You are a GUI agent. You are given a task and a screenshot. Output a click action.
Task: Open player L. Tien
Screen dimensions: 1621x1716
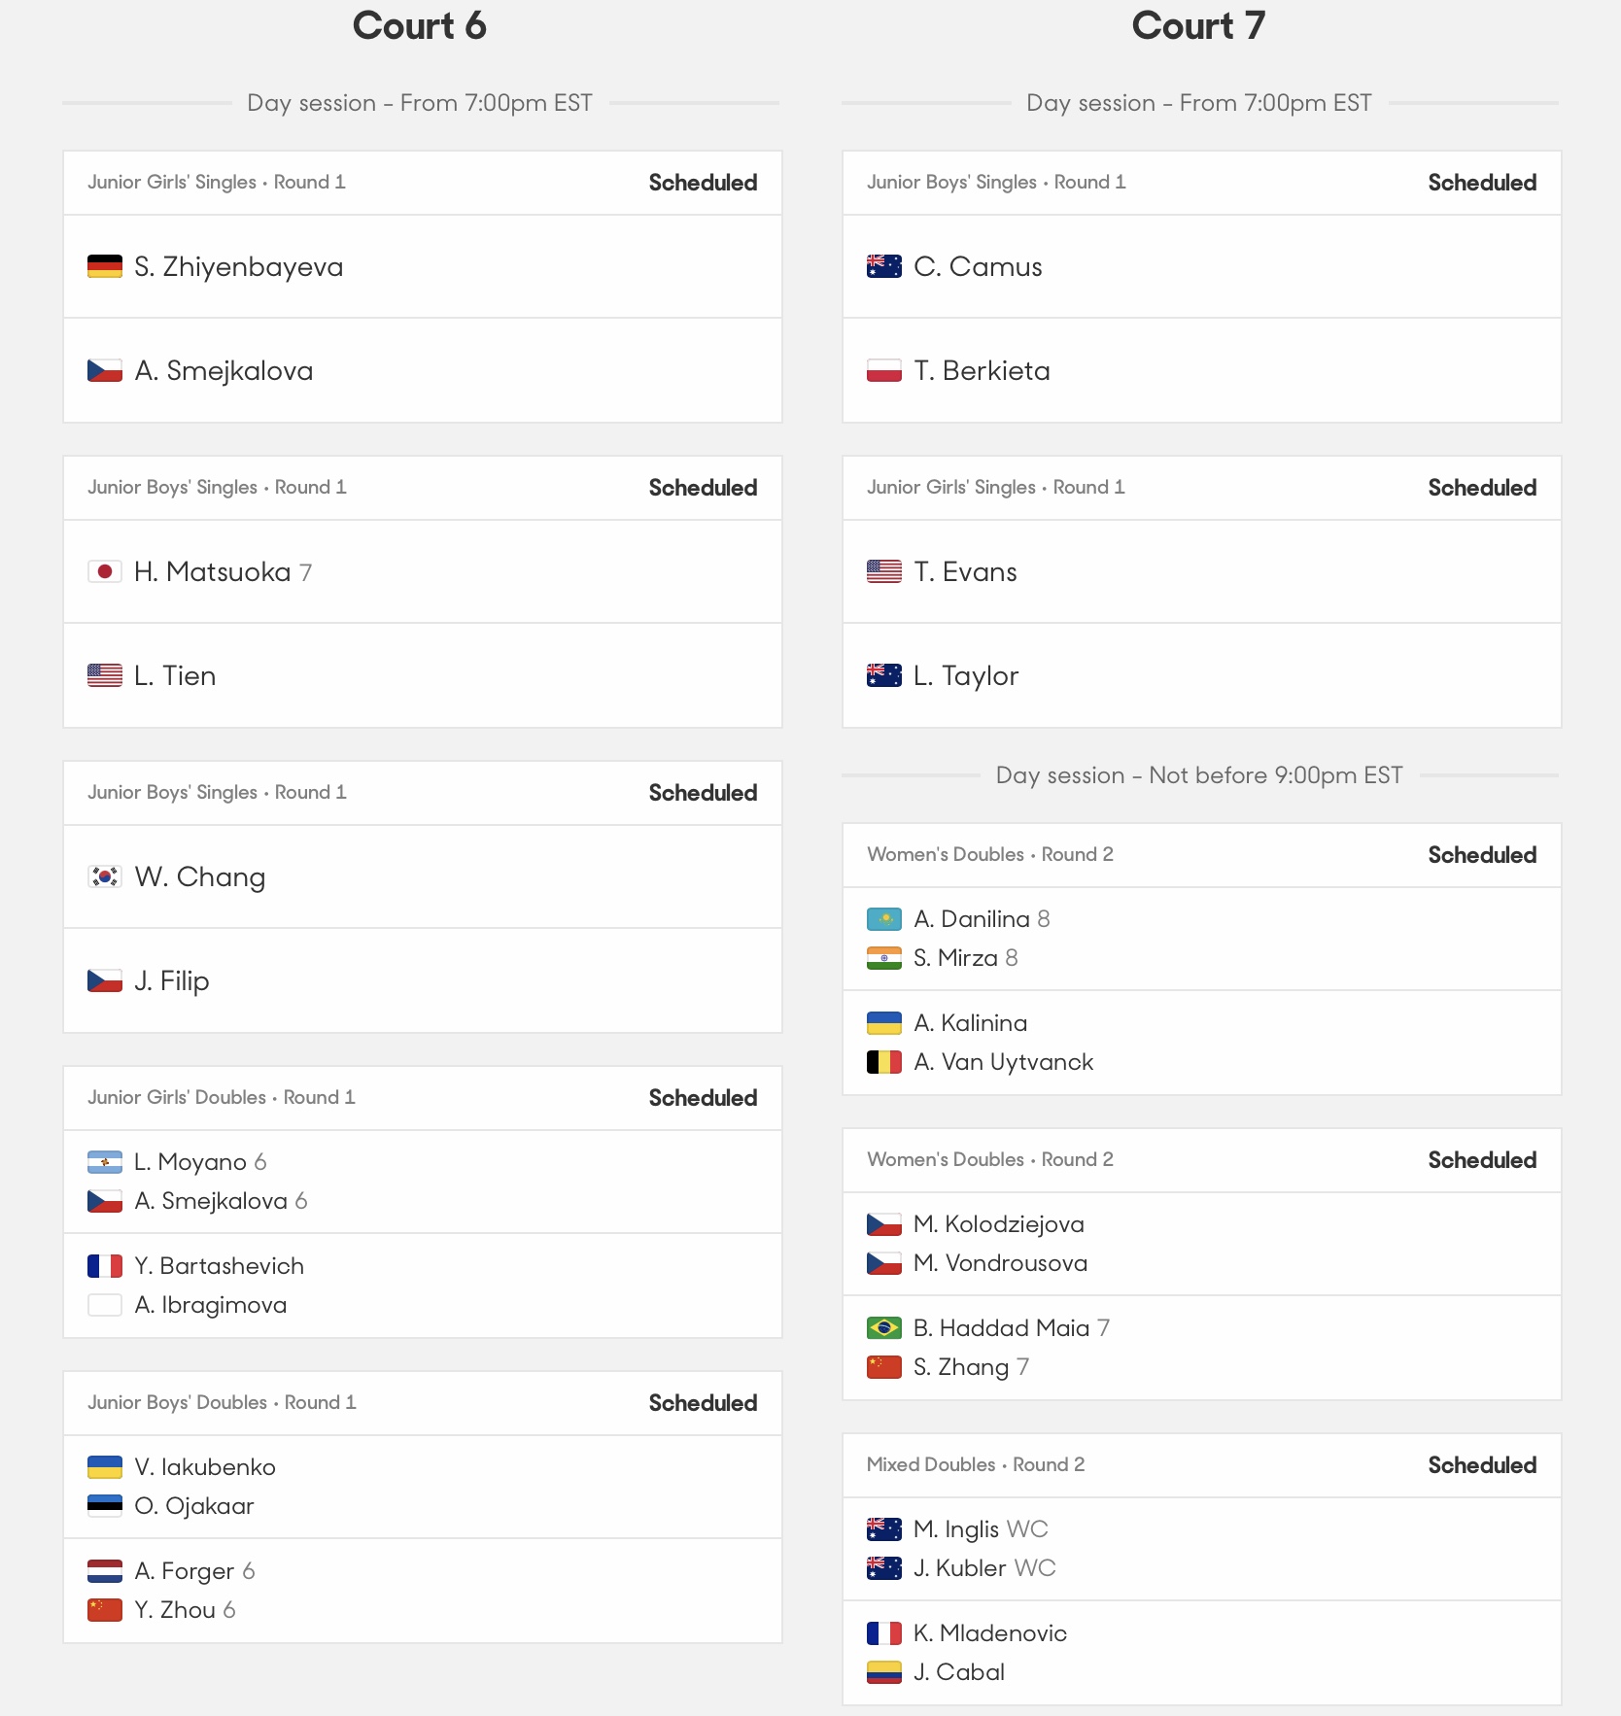coord(175,675)
